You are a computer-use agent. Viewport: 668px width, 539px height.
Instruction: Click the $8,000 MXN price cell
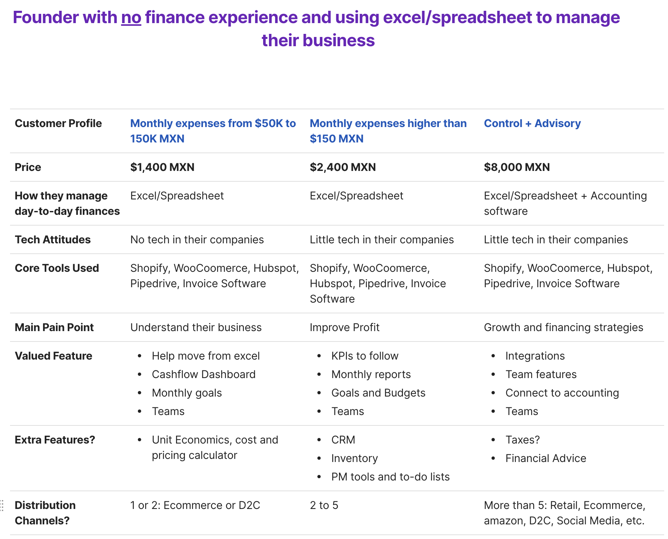pos(517,167)
